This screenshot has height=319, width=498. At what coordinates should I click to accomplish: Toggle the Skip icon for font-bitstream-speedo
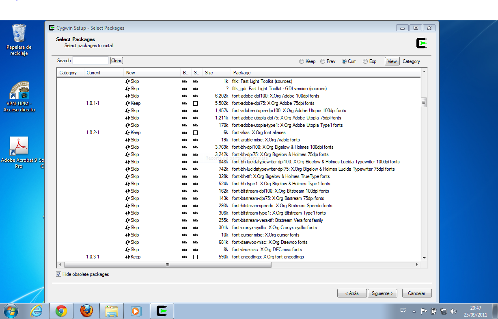(x=128, y=206)
